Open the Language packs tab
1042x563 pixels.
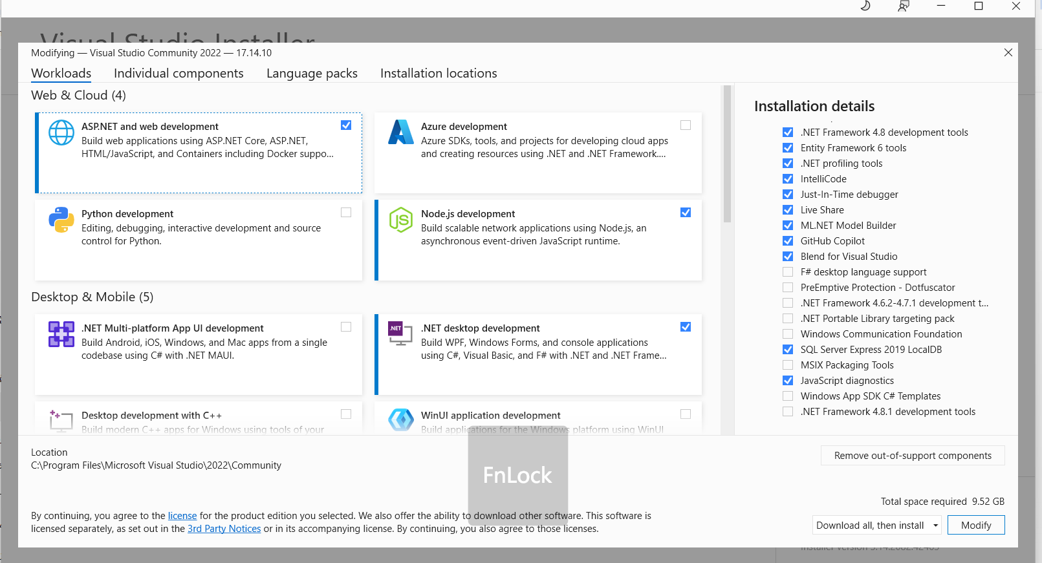(312, 74)
